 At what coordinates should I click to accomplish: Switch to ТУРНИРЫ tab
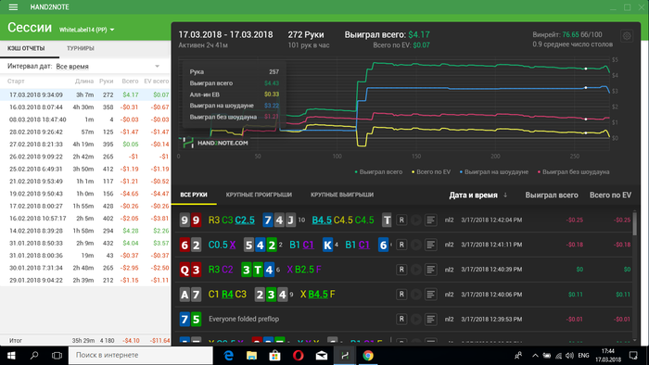pos(81,48)
